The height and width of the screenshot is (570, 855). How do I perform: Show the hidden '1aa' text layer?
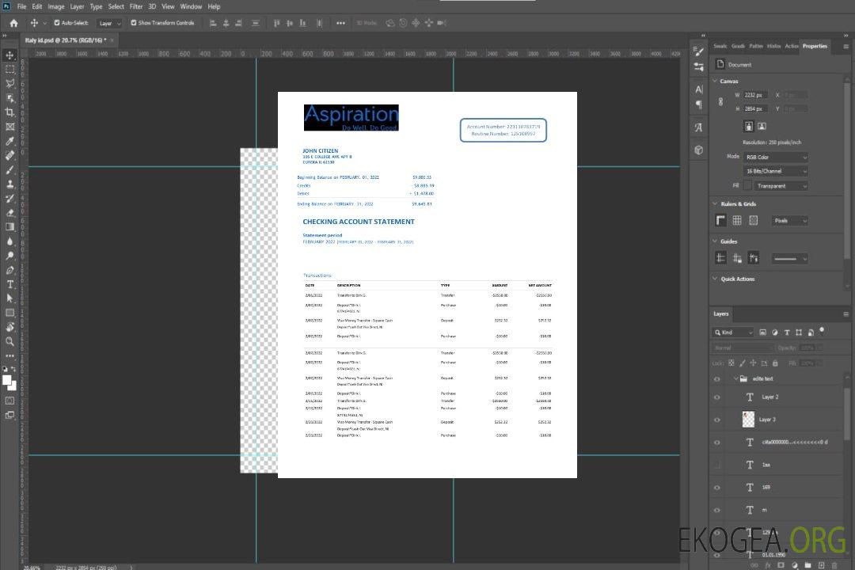point(717,465)
